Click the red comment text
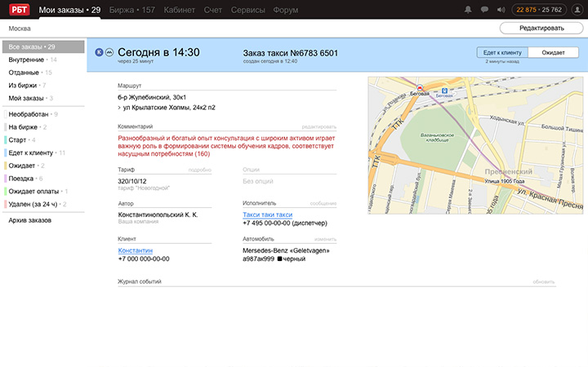 pos(226,146)
